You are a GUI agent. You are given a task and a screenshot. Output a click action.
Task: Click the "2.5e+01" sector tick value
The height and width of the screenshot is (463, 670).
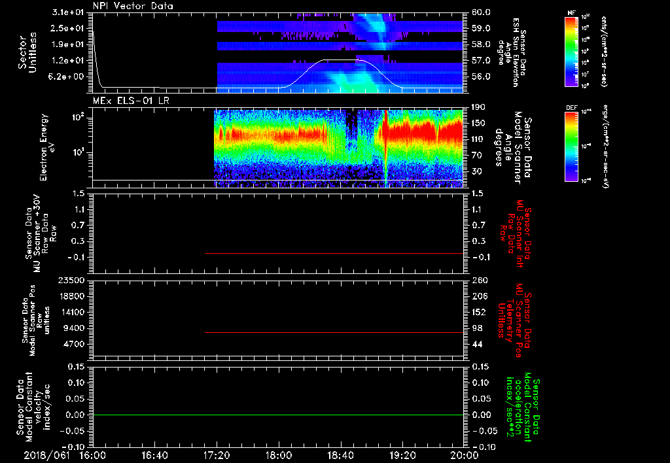click(68, 28)
